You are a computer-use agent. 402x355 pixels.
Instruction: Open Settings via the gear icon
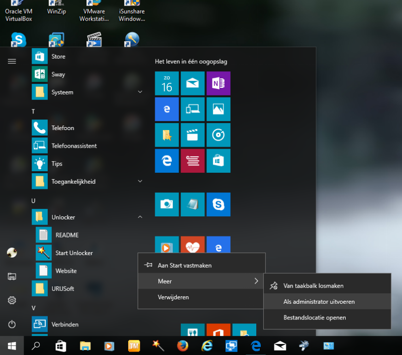[x=12, y=300]
